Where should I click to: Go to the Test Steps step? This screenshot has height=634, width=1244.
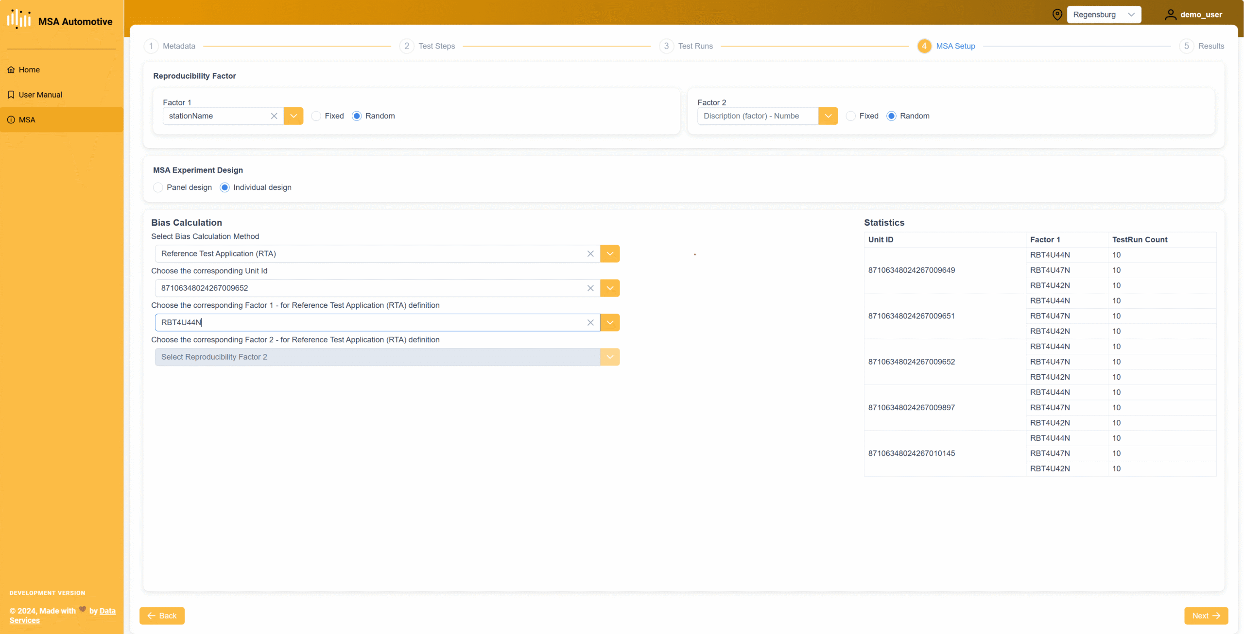[428, 46]
